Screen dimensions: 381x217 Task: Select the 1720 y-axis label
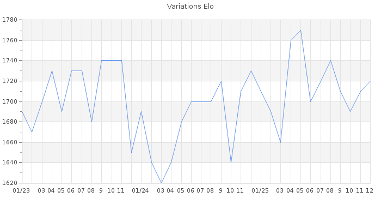pos(10,81)
